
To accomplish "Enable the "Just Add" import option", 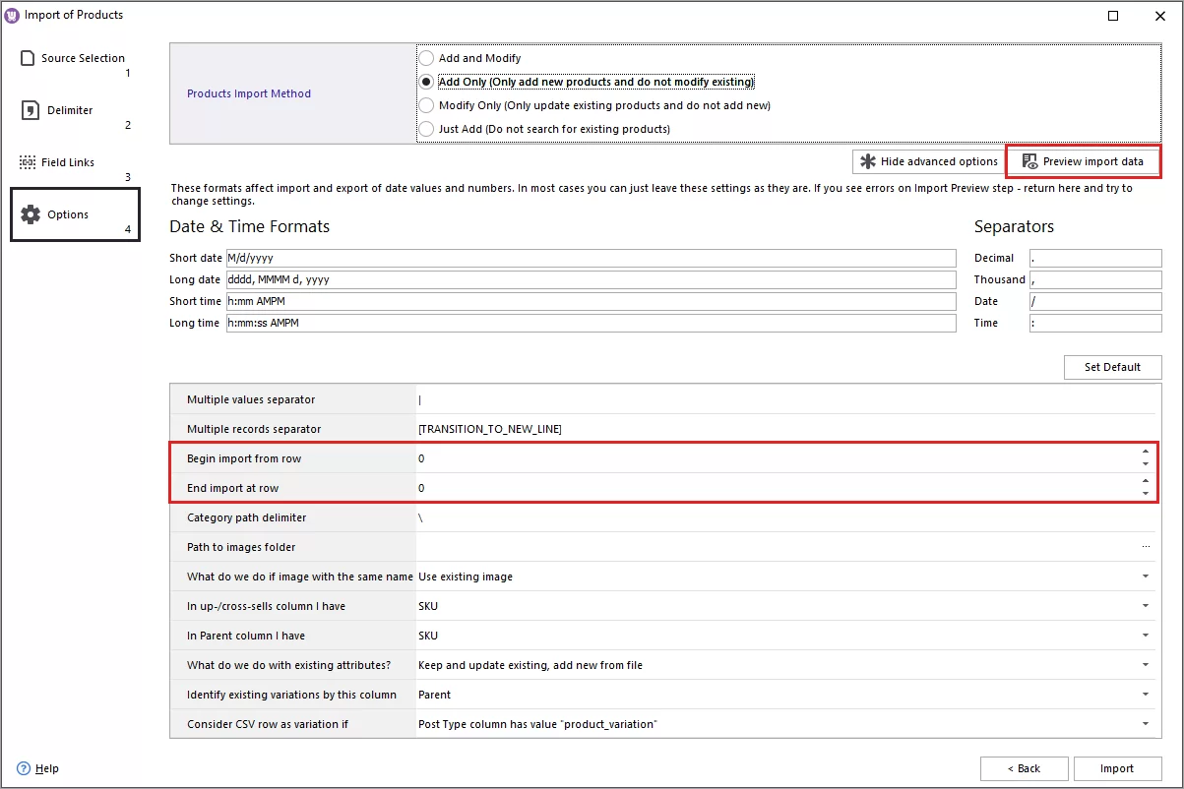I will tap(425, 129).
